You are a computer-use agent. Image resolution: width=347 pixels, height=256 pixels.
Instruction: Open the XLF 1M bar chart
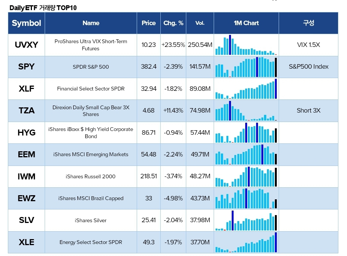(246, 89)
